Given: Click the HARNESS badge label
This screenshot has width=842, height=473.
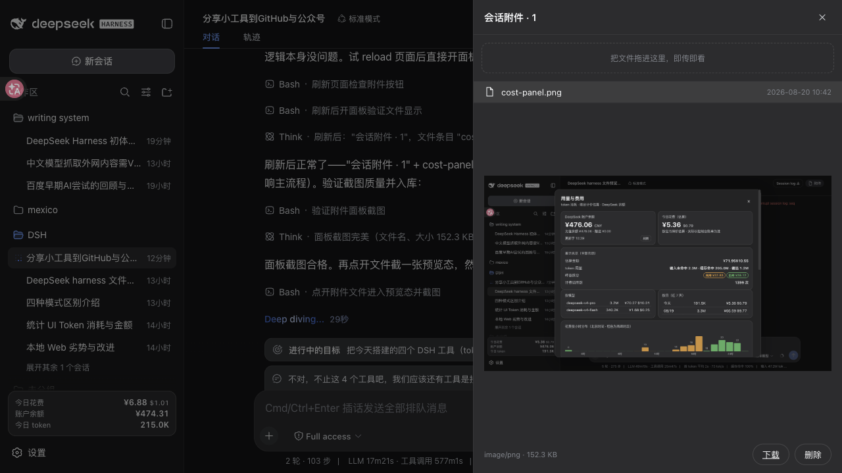Looking at the screenshot, I should [116, 24].
